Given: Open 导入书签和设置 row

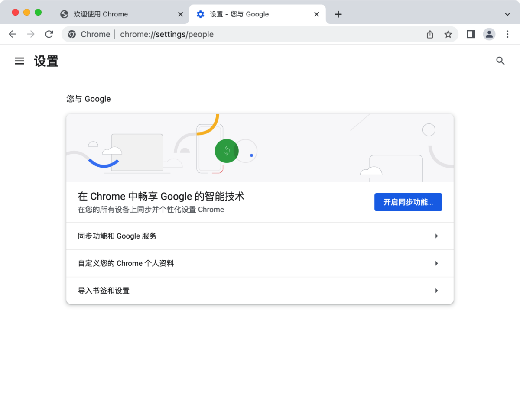Looking at the screenshot, I should pos(260,291).
